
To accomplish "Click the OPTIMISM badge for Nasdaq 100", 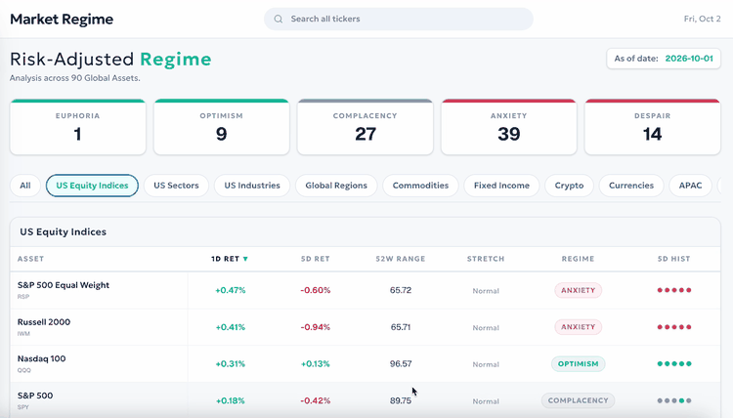I will click(x=579, y=364).
